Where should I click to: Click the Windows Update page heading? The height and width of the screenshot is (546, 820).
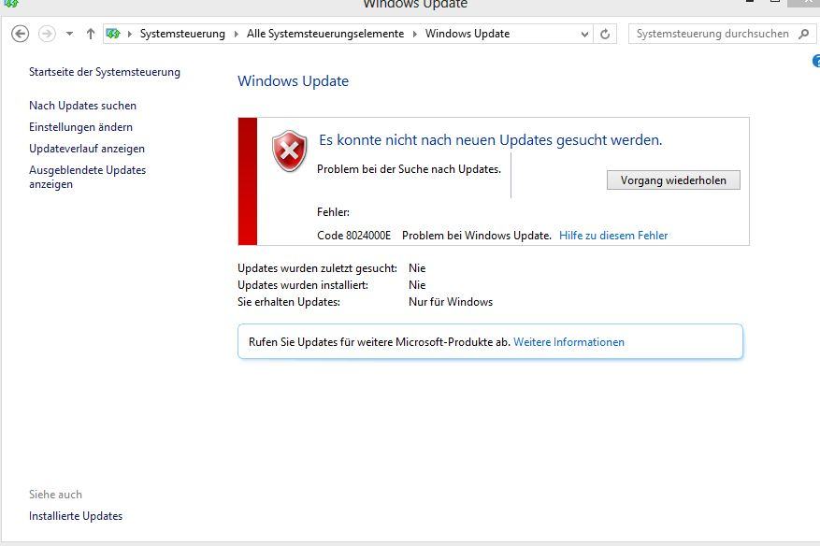point(293,81)
